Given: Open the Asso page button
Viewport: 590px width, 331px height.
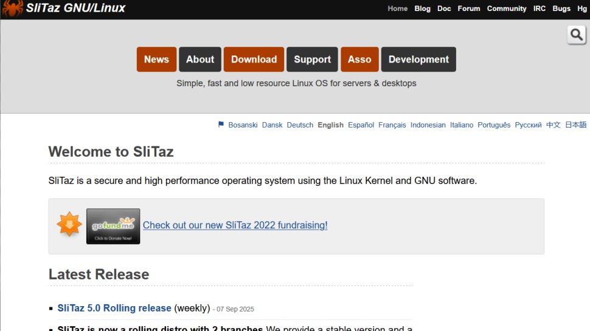Looking at the screenshot, I should [x=359, y=60].
